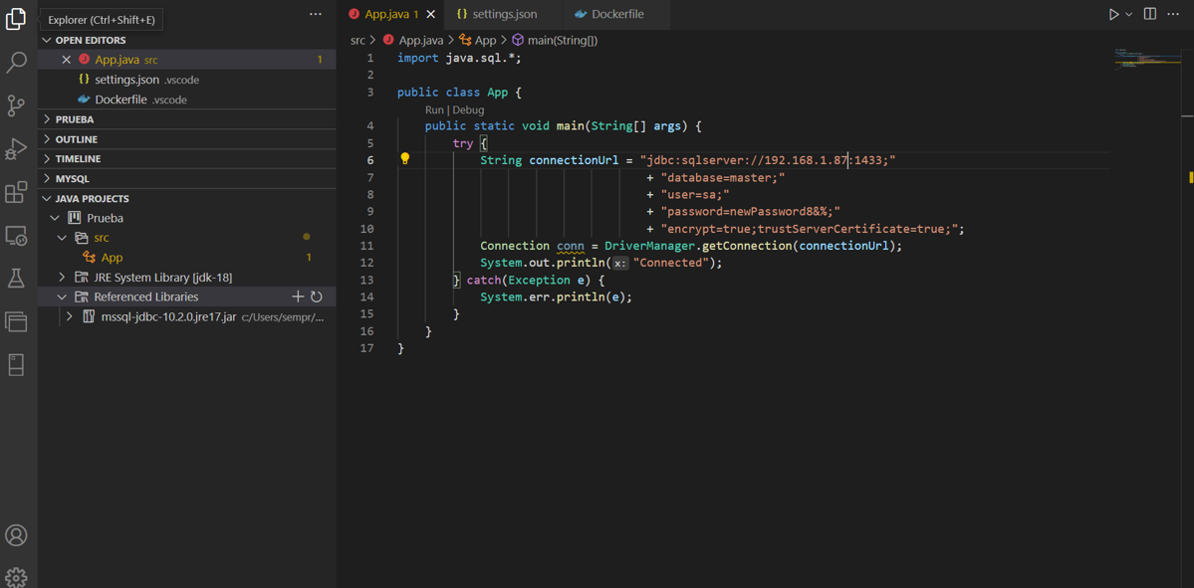Refresh the Referenced Libraries

[x=317, y=296]
